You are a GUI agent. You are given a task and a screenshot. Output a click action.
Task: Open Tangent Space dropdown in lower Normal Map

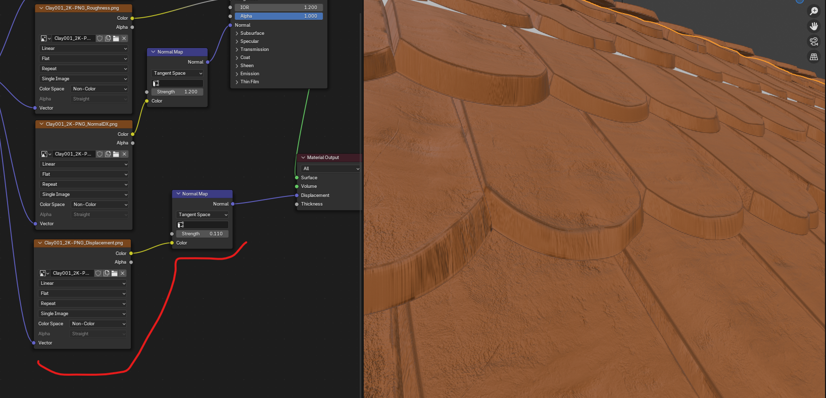202,215
